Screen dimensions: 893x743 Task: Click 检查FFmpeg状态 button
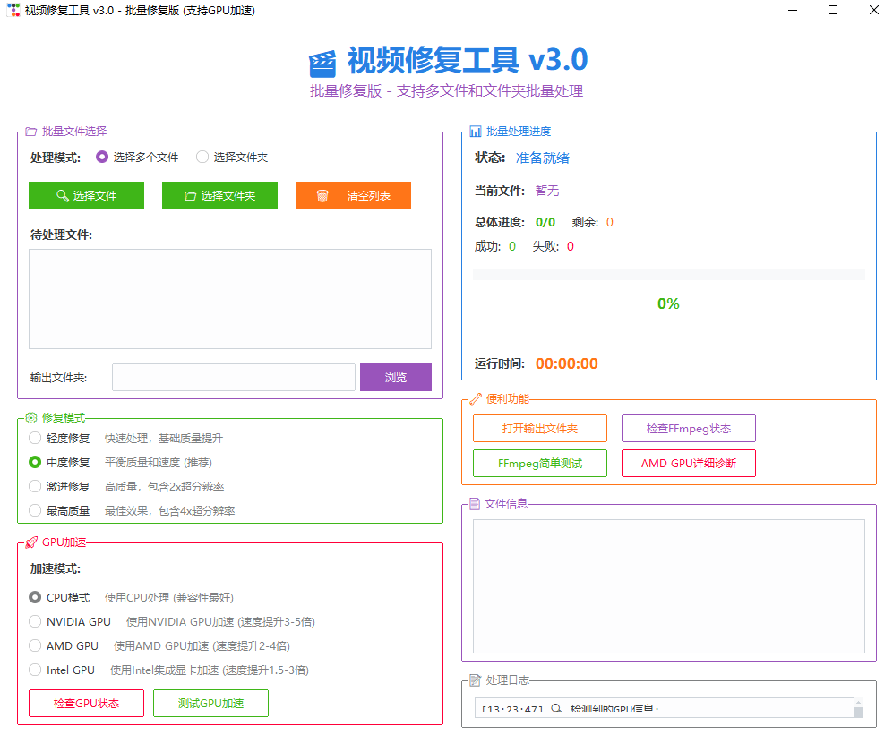point(688,429)
